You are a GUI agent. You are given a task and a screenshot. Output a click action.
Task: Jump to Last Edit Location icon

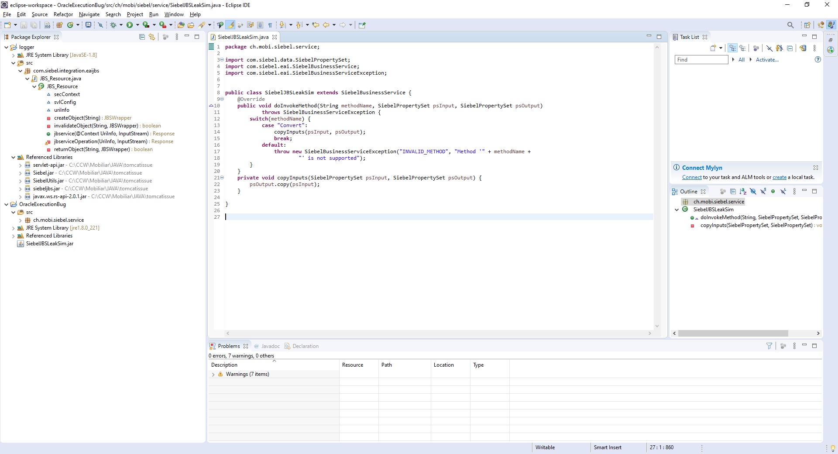pyautogui.click(x=316, y=25)
